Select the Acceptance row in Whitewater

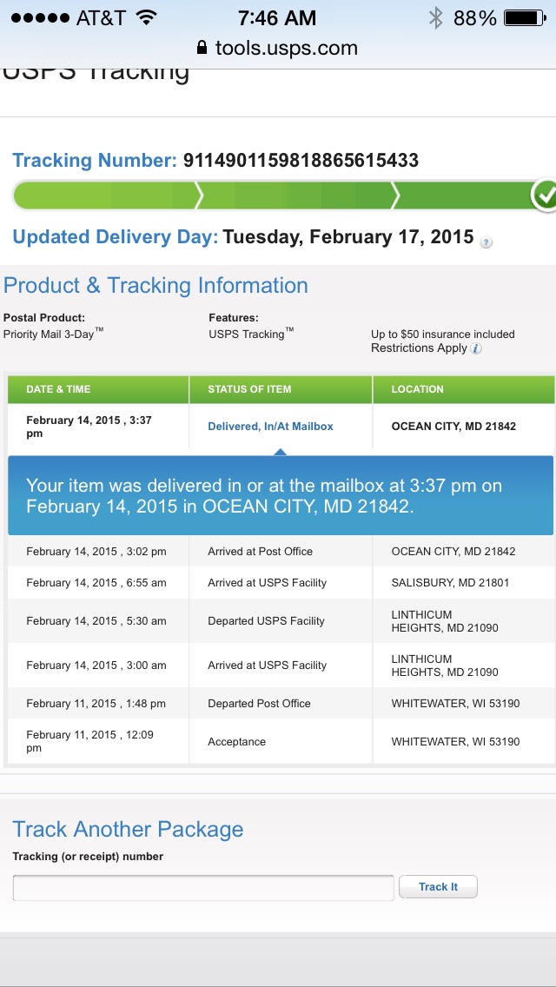pyautogui.click(x=236, y=742)
